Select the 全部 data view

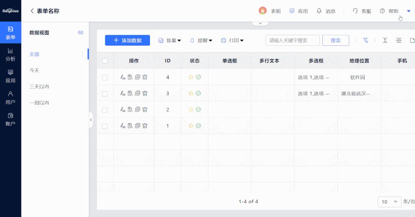(x=34, y=54)
